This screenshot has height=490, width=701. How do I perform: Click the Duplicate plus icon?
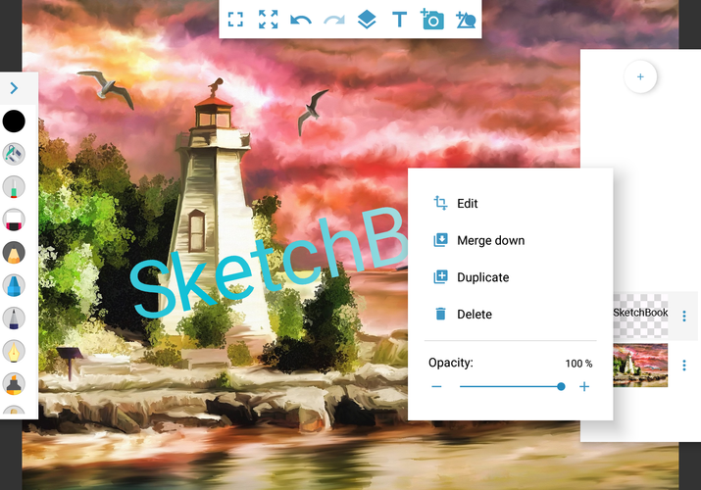pyautogui.click(x=440, y=277)
